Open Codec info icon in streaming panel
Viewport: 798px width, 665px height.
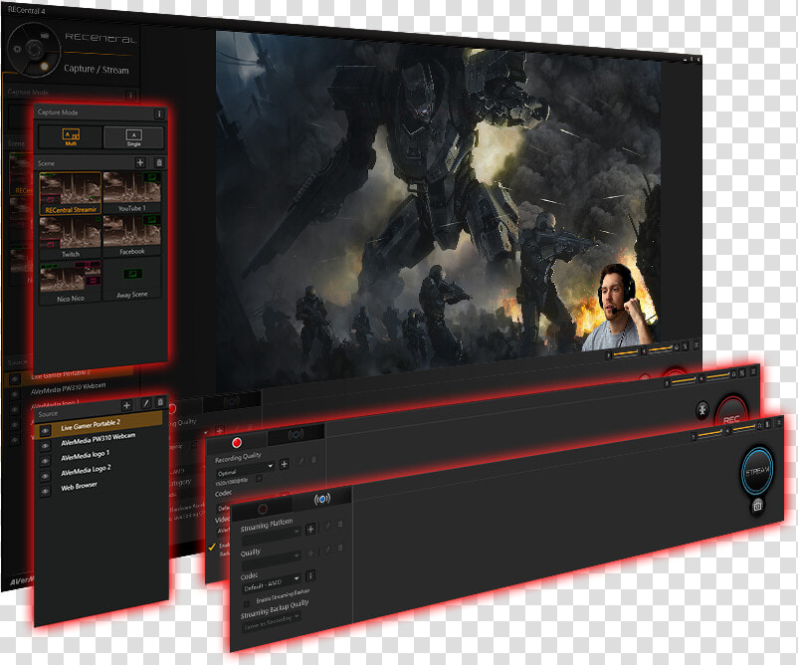[x=310, y=575]
